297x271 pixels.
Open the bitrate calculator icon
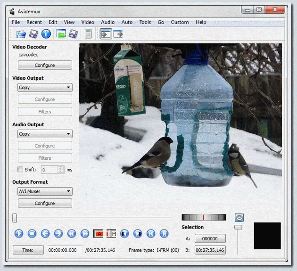[88, 34]
